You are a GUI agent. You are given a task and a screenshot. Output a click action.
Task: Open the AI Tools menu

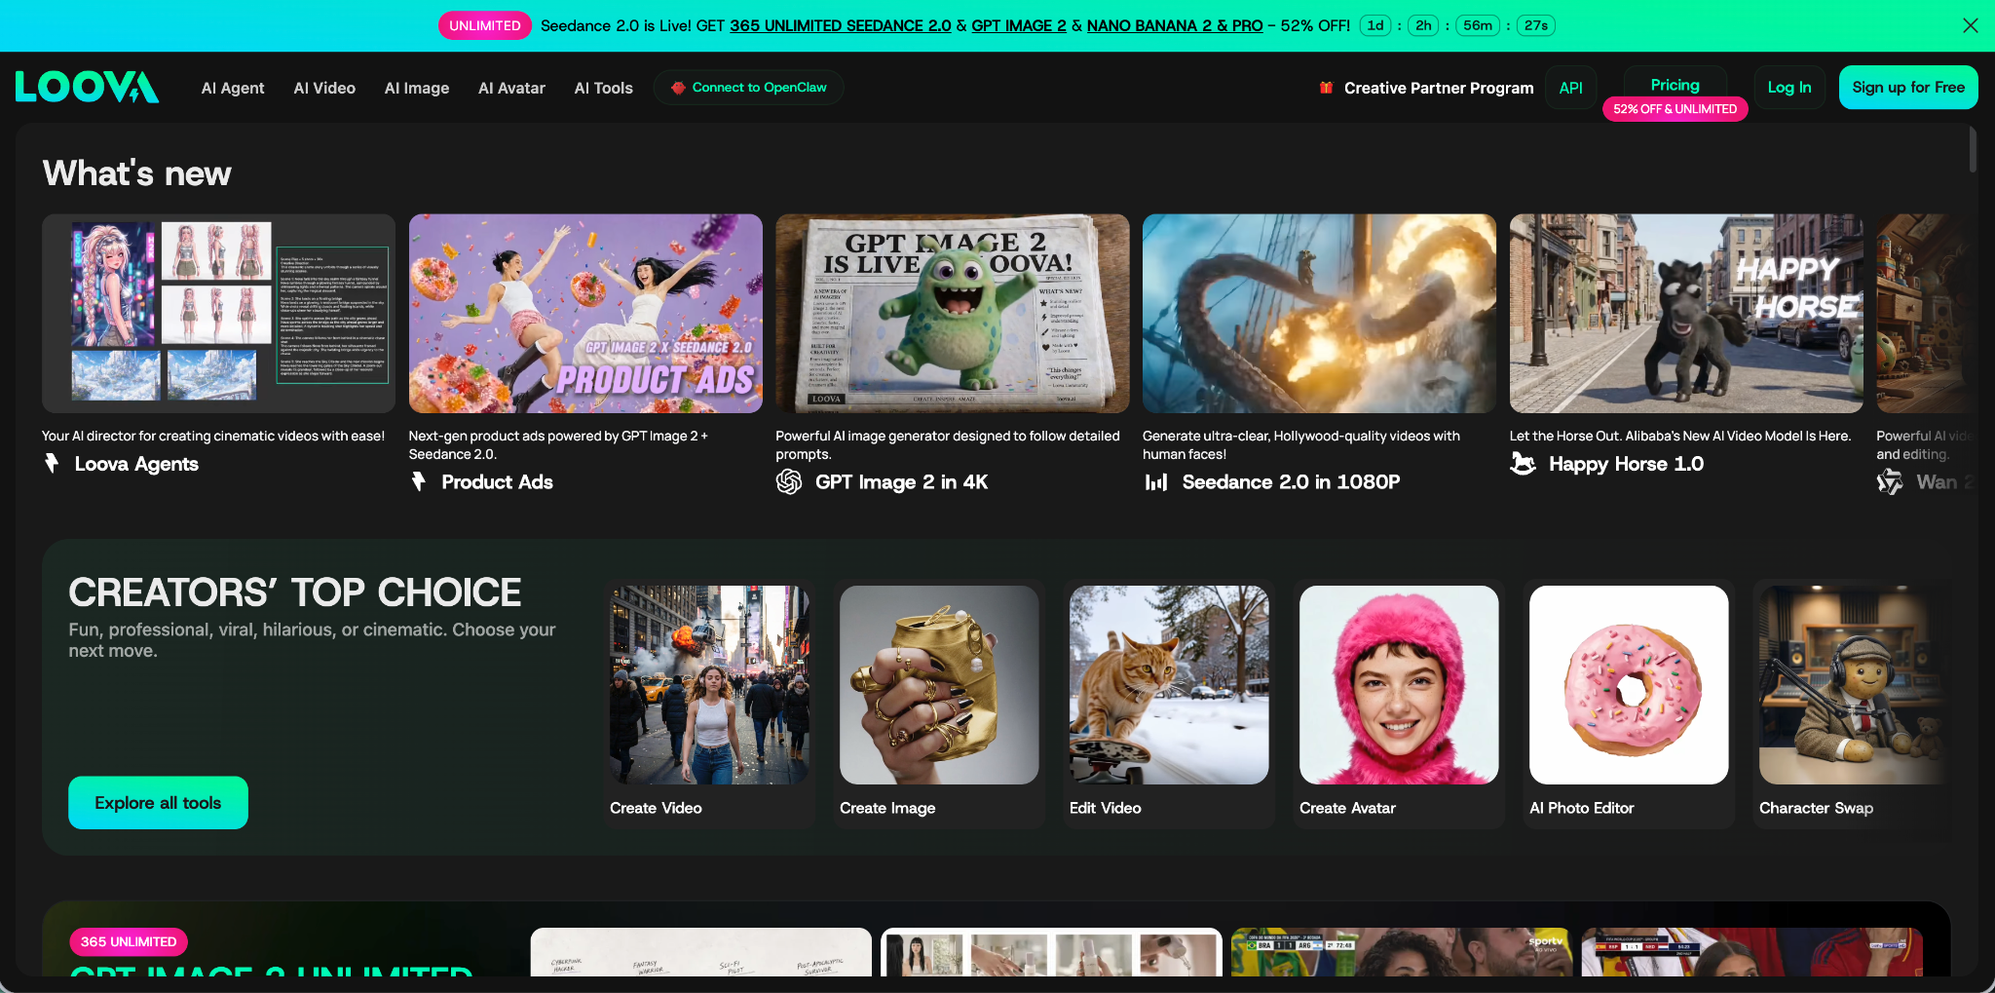pyautogui.click(x=603, y=88)
